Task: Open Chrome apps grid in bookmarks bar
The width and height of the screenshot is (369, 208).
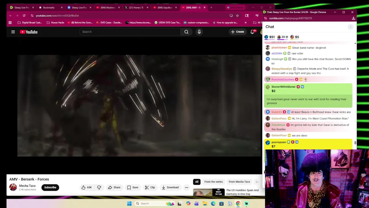Action: click(10, 23)
